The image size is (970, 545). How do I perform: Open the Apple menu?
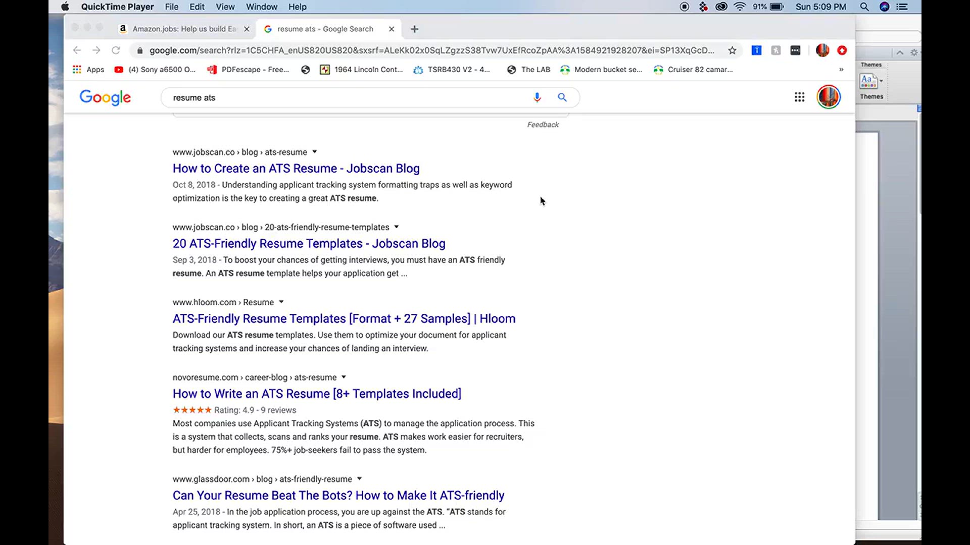[65, 7]
